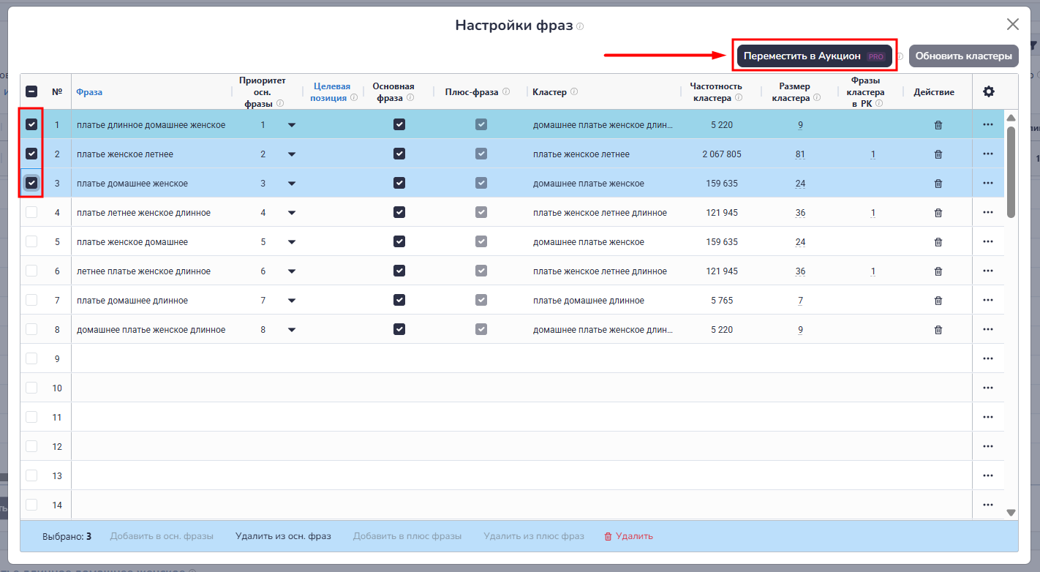Toggle Основная фраза checkbox in row 1

point(399,124)
